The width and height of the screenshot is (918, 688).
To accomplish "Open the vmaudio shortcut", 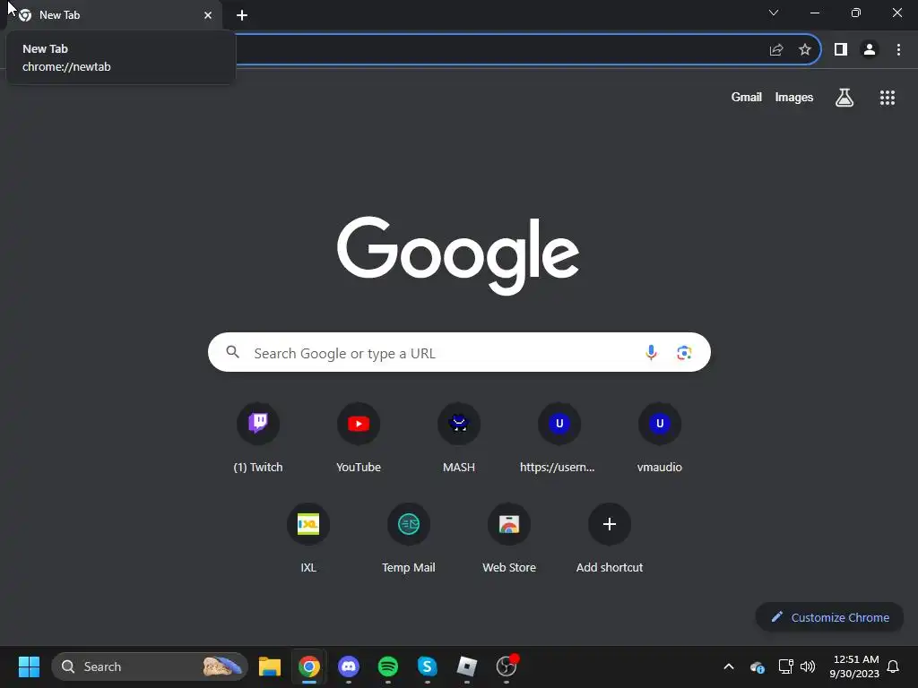I will [x=660, y=424].
